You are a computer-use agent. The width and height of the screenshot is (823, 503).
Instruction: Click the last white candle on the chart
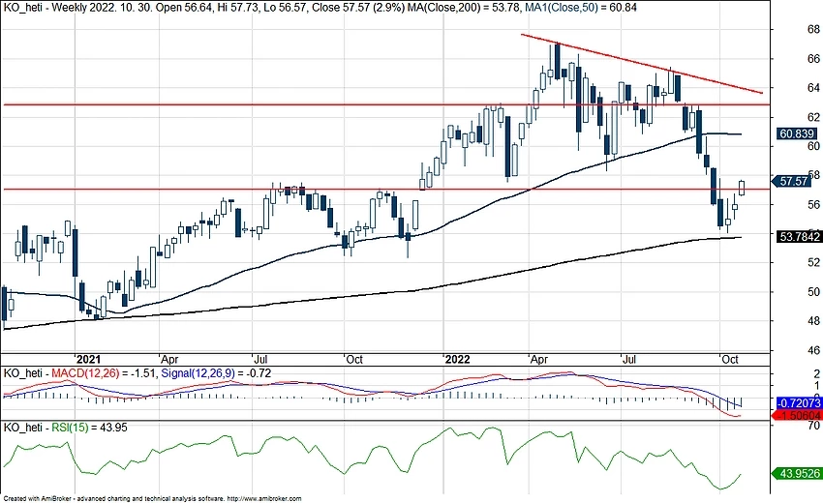coord(743,187)
